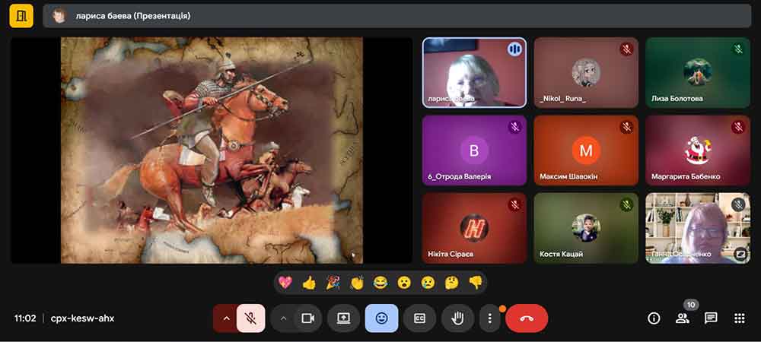Screen dimensions: 761x342
Task: Click the present screen button
Action: pos(344,318)
